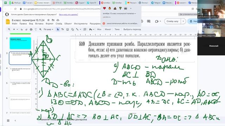This screenshot has width=225, height=126.
Task: Open the Макет layout button
Action: pyautogui.click(x=108, y=29)
